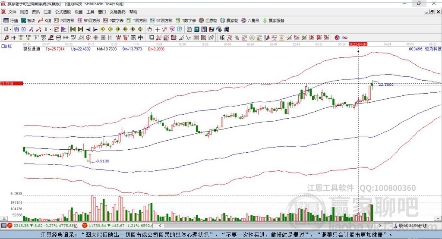Viewport: 442px width, 239px height.
Task: Click the 21.7318 red price tag
Action: [x=12, y=83]
